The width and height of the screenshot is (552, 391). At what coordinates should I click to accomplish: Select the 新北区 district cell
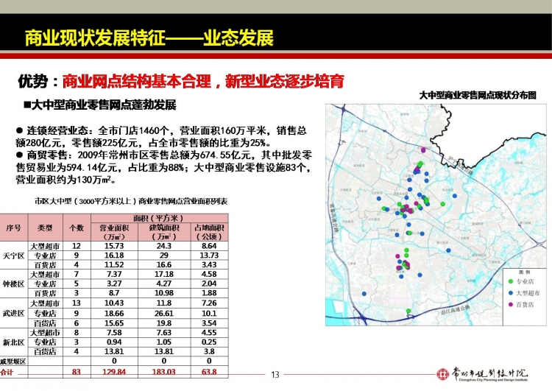click(x=14, y=342)
